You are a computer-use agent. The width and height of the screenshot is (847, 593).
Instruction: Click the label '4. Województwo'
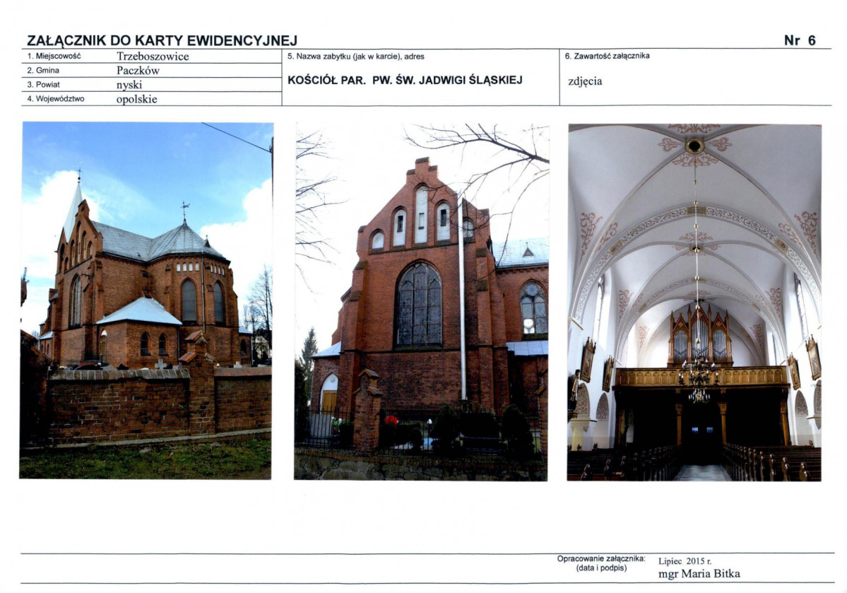coord(56,99)
